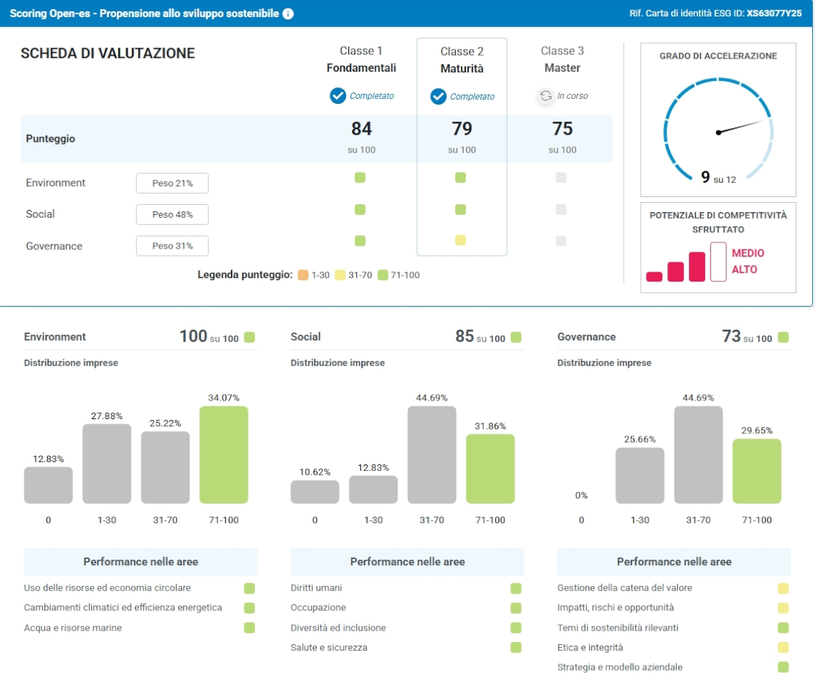815x690 pixels.
Task: Click the green 71-100 legend swatch
Action: pos(383,275)
